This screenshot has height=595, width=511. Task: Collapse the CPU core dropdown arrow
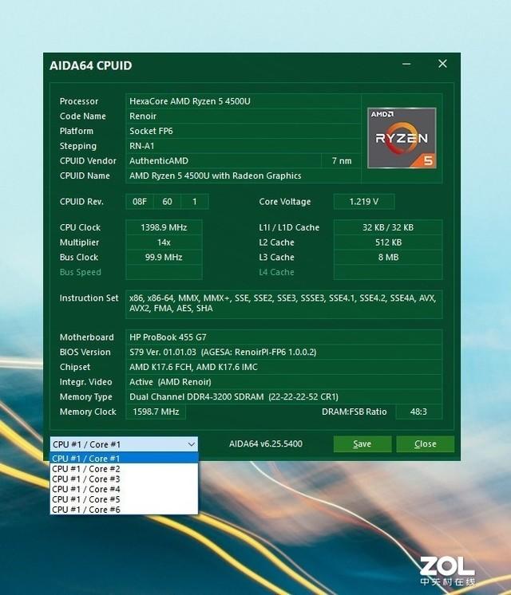click(191, 444)
